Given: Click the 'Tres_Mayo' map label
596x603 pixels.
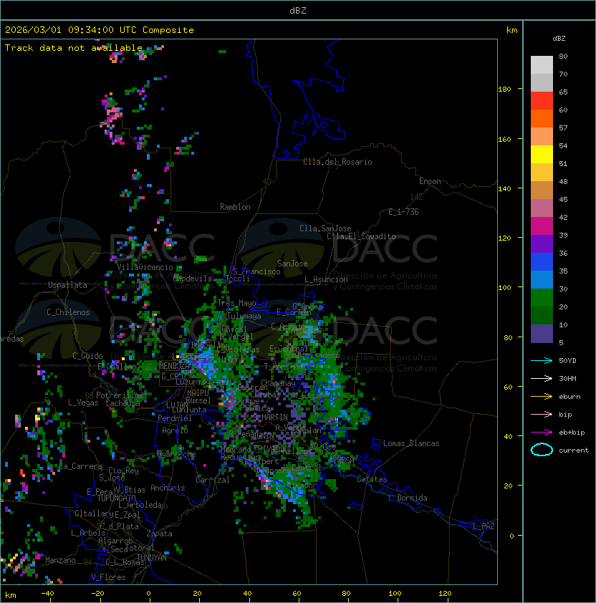Looking at the screenshot, I should click(236, 303).
